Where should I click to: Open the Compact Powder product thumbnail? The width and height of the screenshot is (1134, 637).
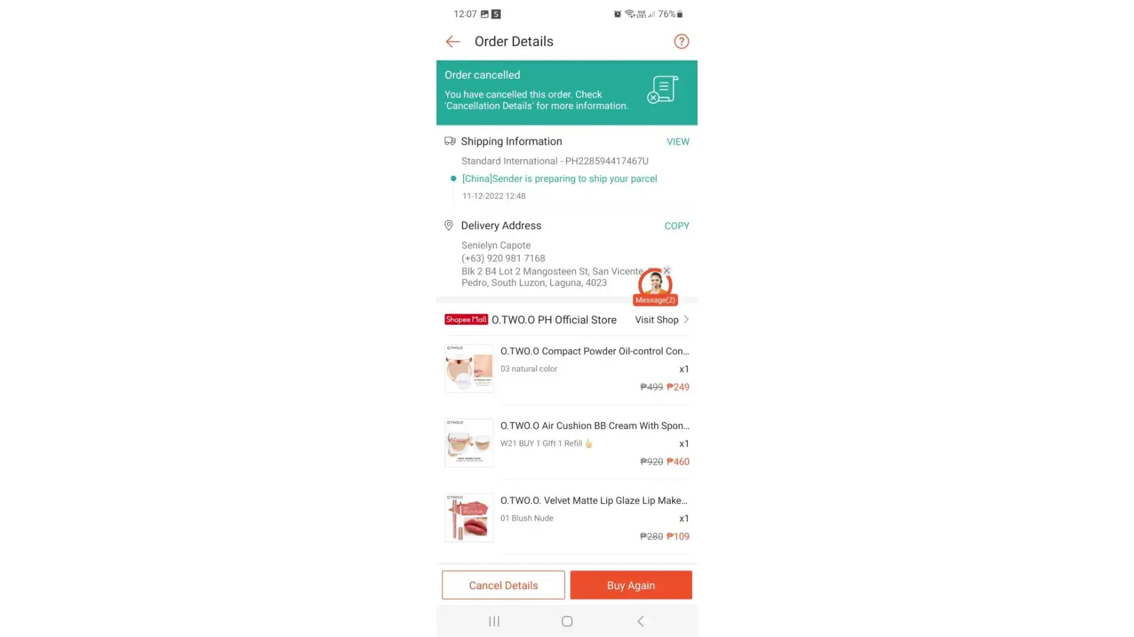pyautogui.click(x=469, y=368)
